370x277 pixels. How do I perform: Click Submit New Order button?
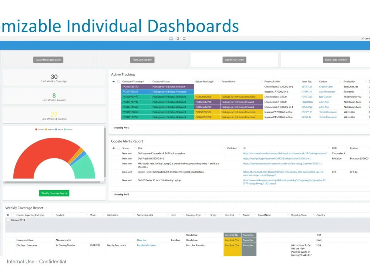[234, 59]
